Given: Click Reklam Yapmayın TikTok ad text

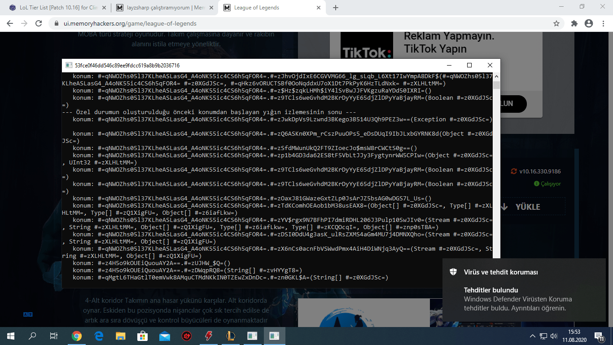Looking at the screenshot, I should tap(449, 43).
